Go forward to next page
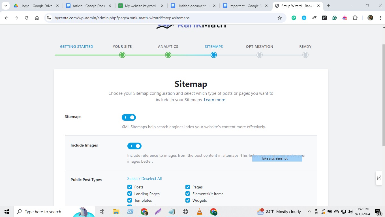This screenshot has width=385, height=217. coord(16,18)
